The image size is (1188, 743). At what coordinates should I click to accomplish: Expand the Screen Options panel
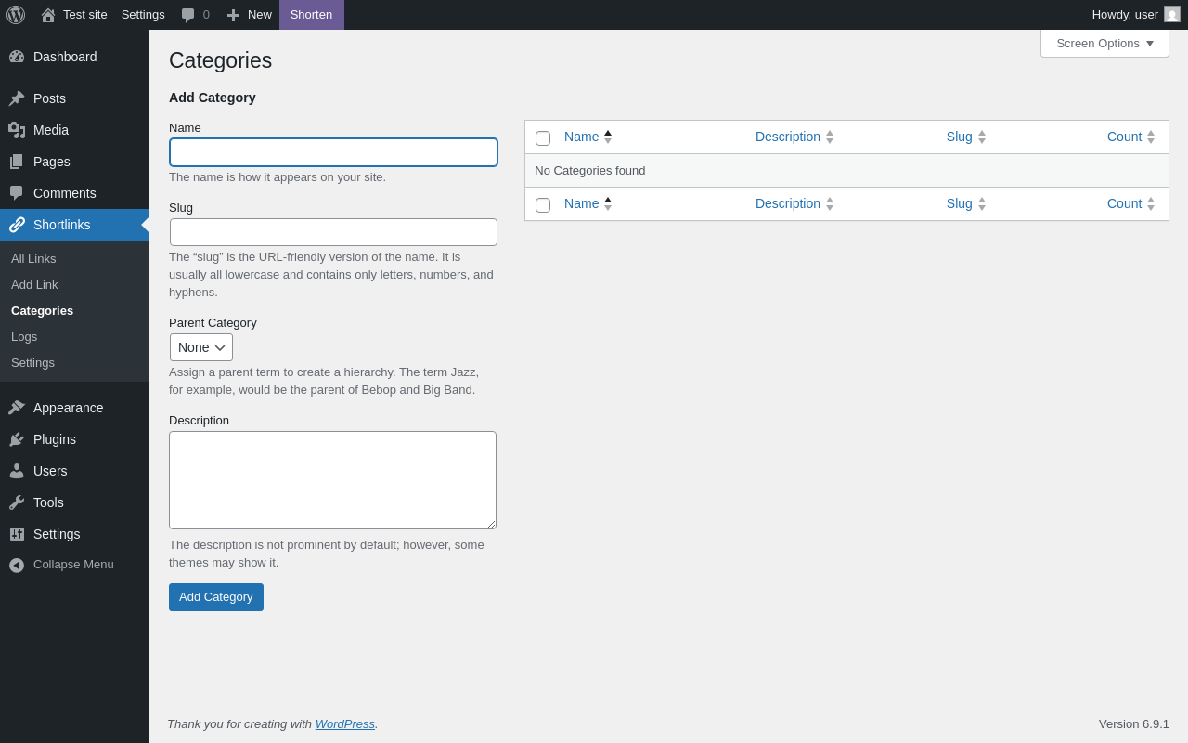1104,43
